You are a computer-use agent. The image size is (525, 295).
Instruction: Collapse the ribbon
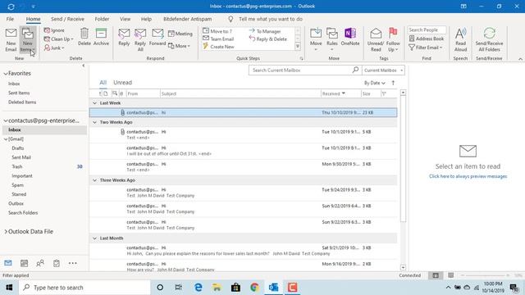(520, 59)
